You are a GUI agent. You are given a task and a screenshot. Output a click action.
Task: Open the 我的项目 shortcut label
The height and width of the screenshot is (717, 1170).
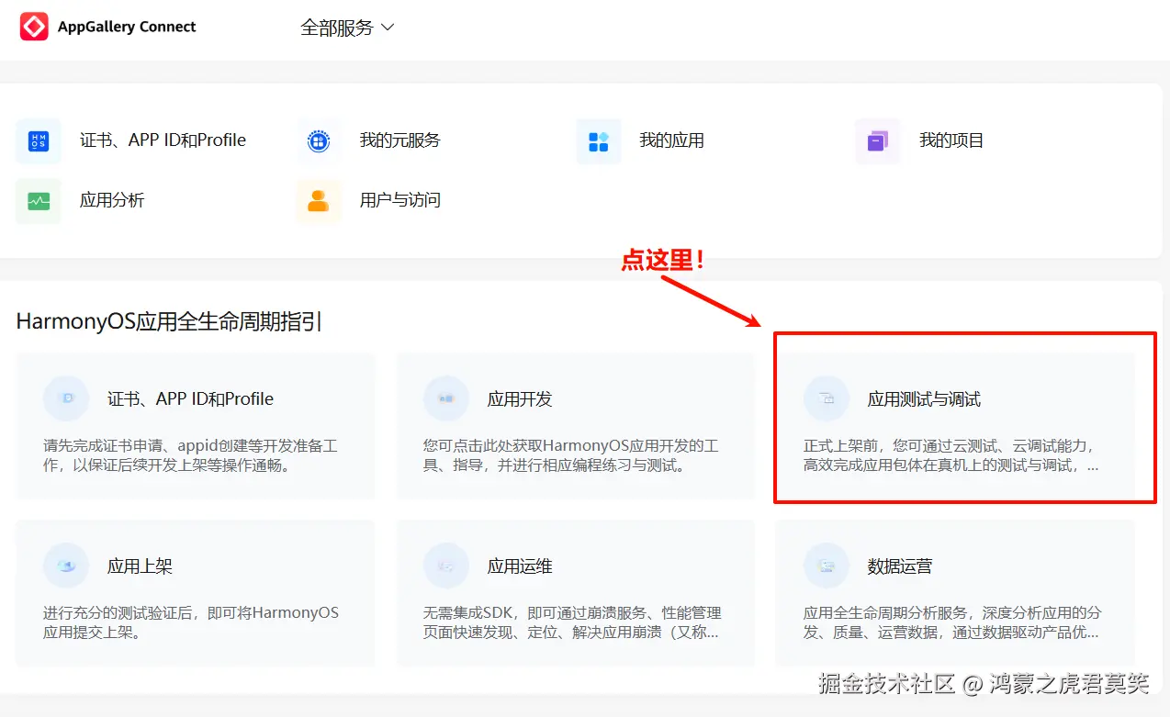[x=951, y=140]
